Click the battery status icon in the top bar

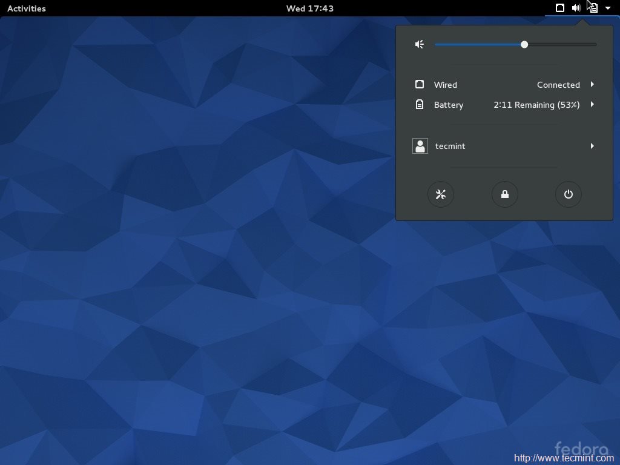(592, 8)
